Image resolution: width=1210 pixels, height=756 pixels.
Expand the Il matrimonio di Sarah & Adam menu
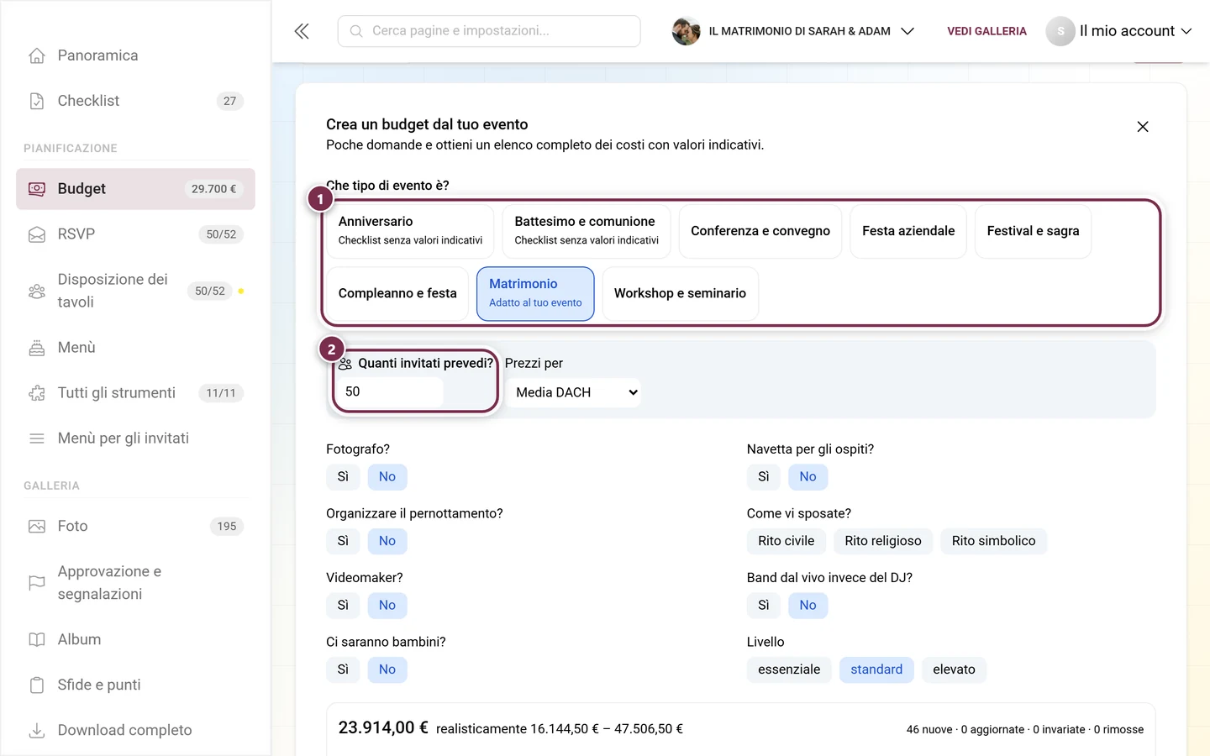(793, 31)
